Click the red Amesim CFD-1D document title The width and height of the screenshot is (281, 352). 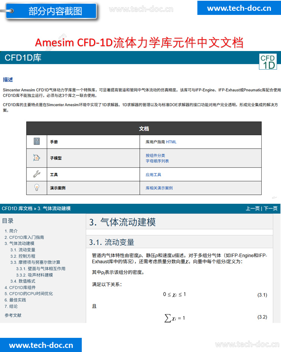pyautogui.click(x=139, y=42)
